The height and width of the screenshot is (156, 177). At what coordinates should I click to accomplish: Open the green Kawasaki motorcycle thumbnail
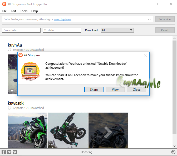point(28,130)
